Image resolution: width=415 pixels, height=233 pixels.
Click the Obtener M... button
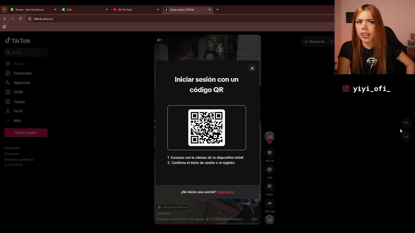coord(315,41)
